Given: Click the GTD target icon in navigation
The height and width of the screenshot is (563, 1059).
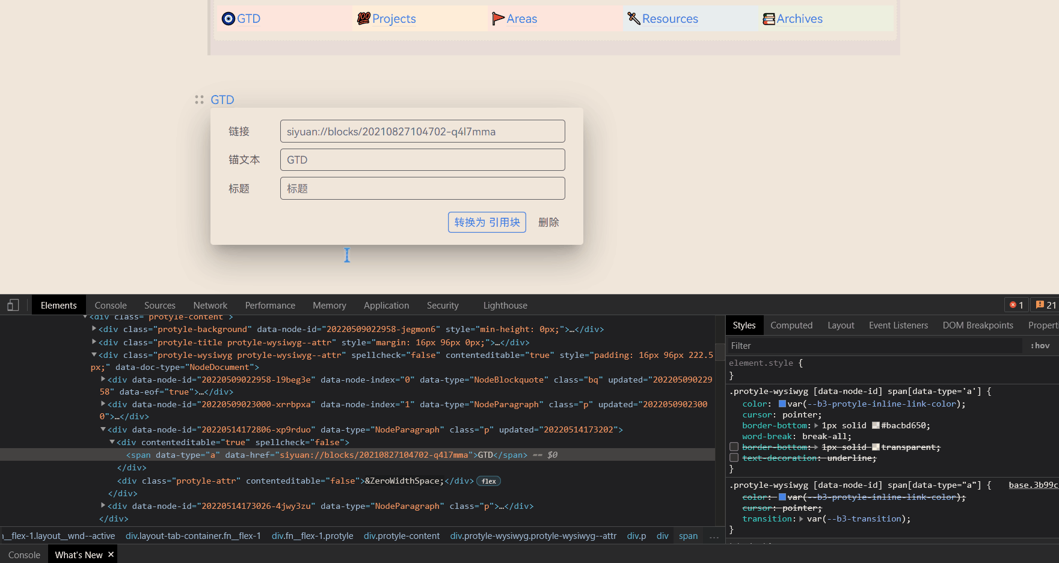Looking at the screenshot, I should [229, 19].
